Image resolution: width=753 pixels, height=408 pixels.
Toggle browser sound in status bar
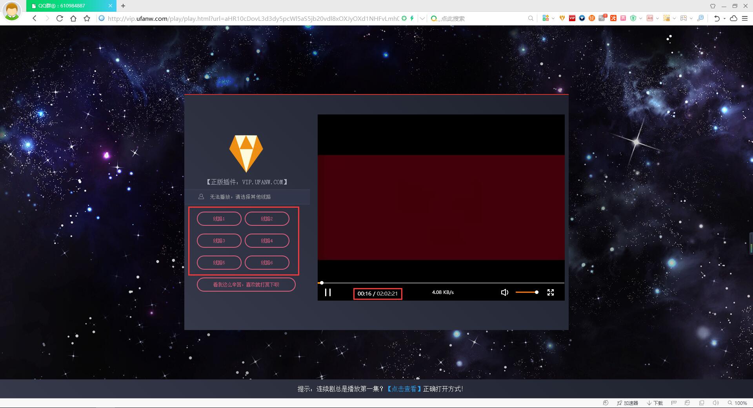(x=715, y=403)
